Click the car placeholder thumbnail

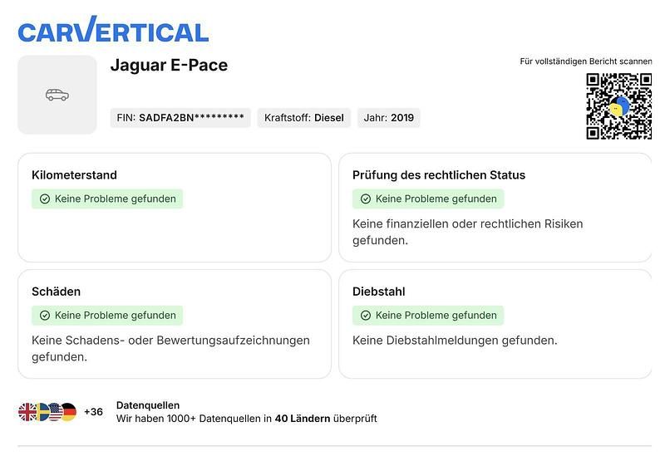click(x=57, y=95)
